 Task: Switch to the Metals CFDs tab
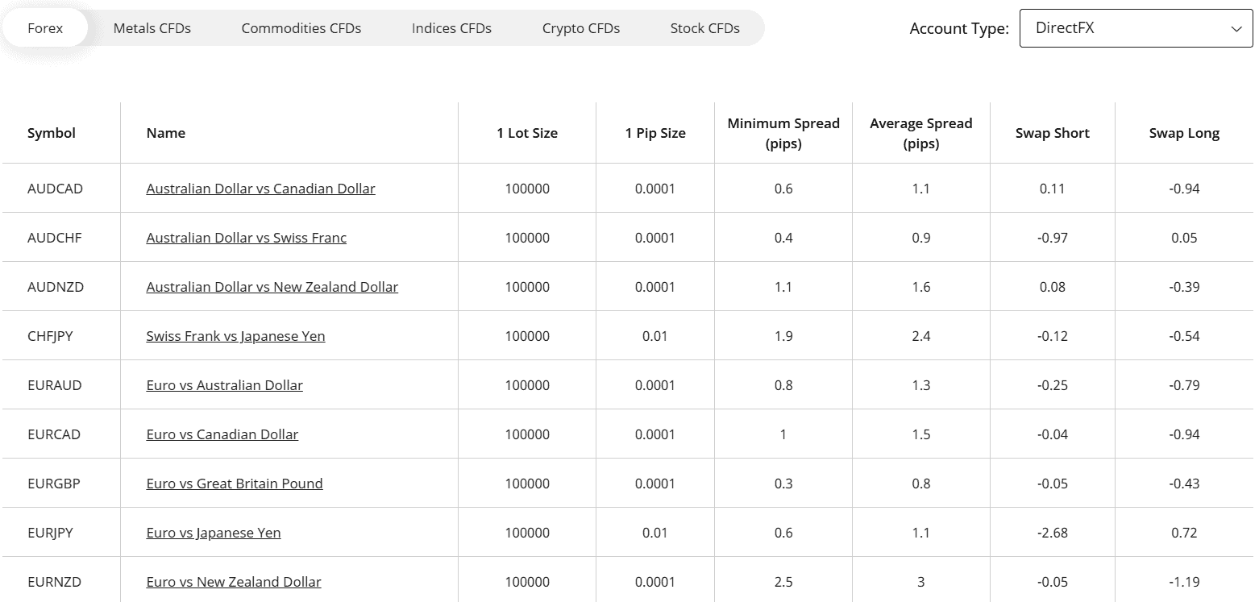coord(152,28)
